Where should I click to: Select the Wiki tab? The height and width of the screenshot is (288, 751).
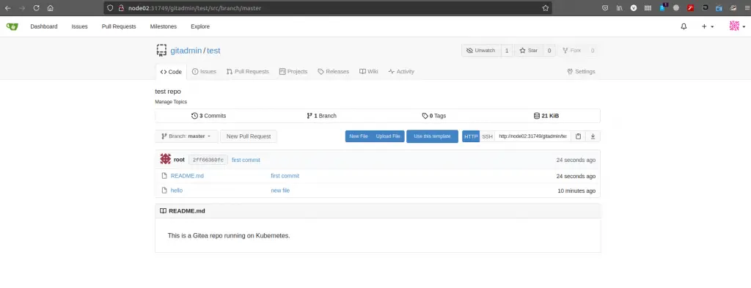point(369,72)
